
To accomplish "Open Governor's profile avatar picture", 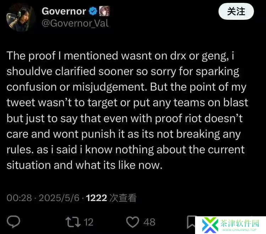I will (20, 17).
